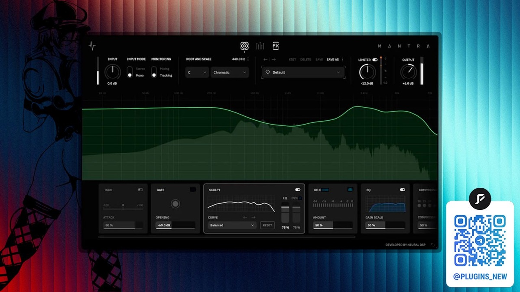
Task: Click the module strip horizontal scrollbar
Action: [227, 237]
